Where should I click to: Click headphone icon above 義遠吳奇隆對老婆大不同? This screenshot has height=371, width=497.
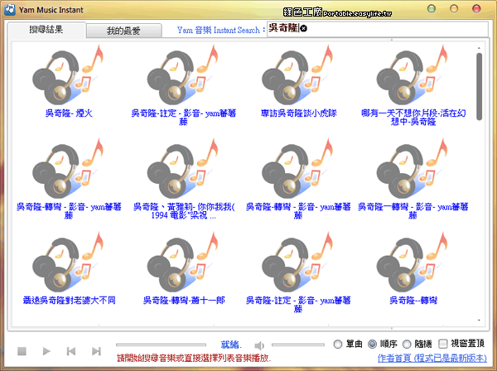pos(68,262)
